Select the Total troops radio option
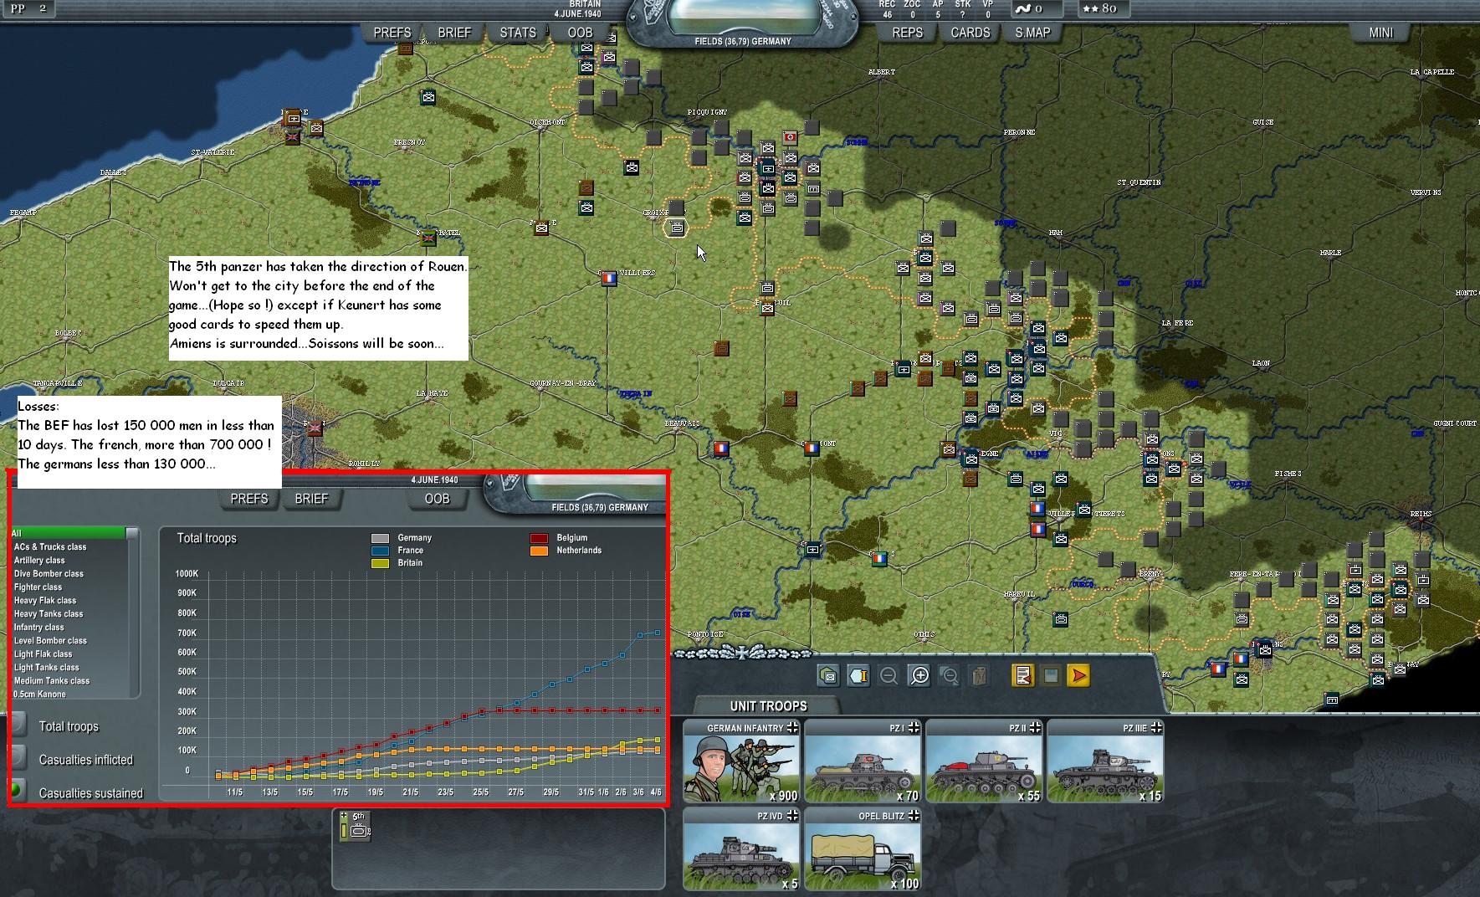Screen dimensions: 1480x897 18,725
